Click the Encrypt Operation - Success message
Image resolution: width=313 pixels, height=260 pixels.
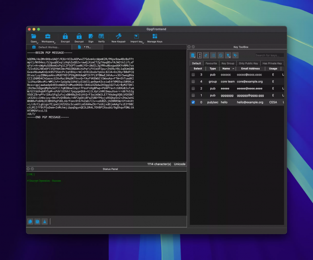(x=44, y=181)
